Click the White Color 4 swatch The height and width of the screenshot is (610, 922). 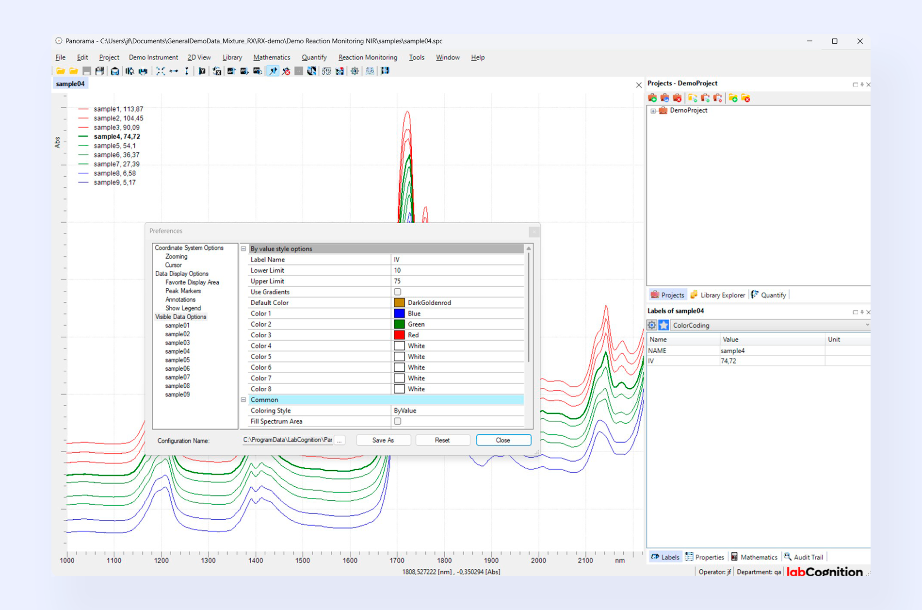coord(399,346)
